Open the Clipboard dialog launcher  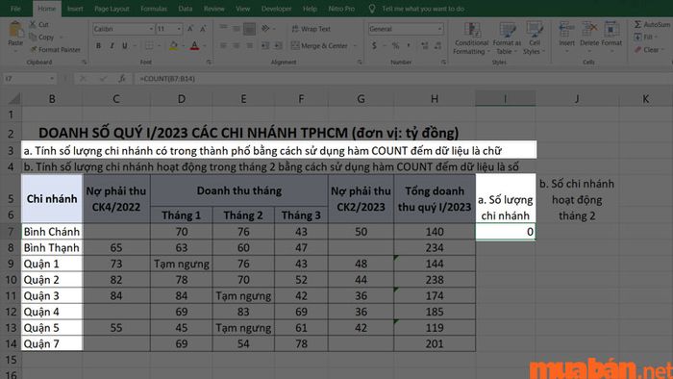85,63
